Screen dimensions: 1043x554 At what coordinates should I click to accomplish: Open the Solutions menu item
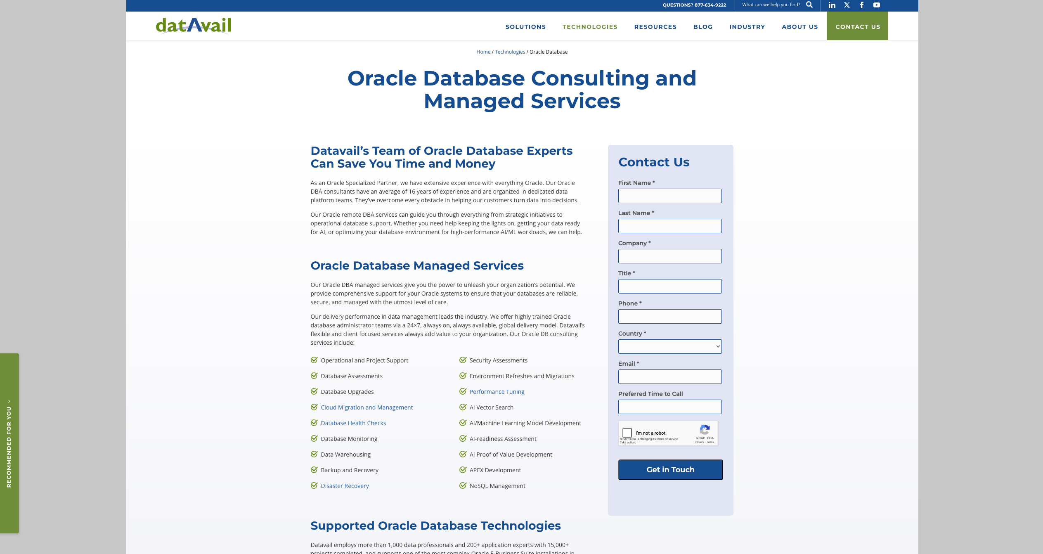coord(525,26)
